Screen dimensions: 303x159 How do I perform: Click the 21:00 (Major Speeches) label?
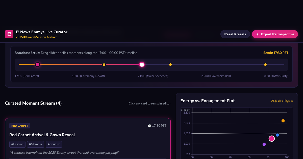tap(153, 76)
